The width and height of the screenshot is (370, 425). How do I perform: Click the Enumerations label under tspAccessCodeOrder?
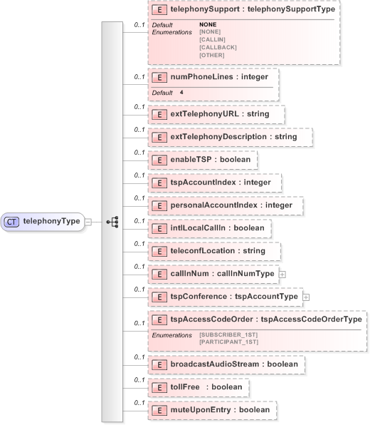tap(171, 335)
